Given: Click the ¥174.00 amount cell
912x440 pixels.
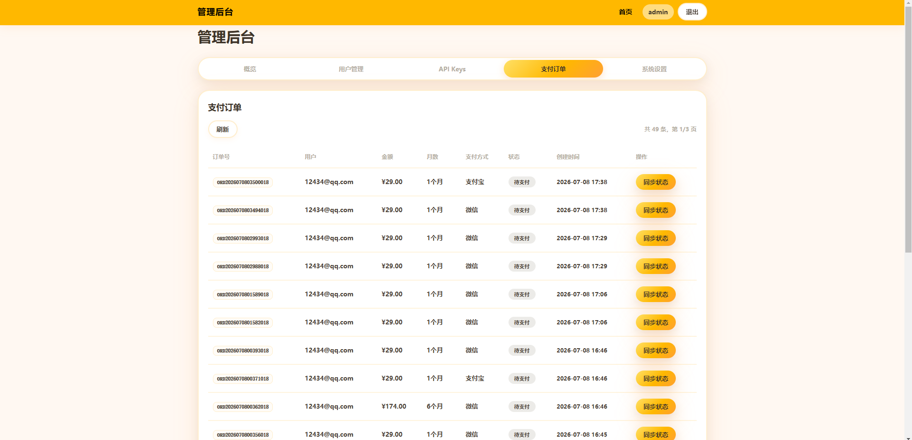Looking at the screenshot, I should click(x=394, y=406).
